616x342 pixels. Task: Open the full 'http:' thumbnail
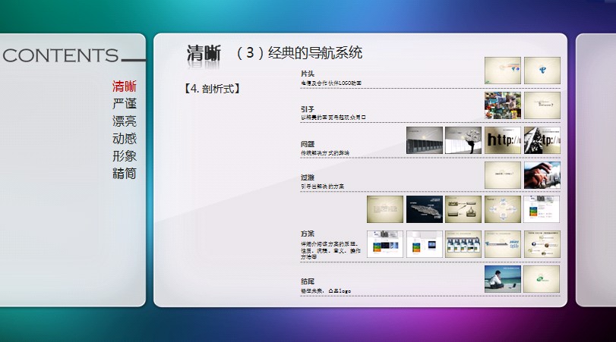[x=503, y=140]
